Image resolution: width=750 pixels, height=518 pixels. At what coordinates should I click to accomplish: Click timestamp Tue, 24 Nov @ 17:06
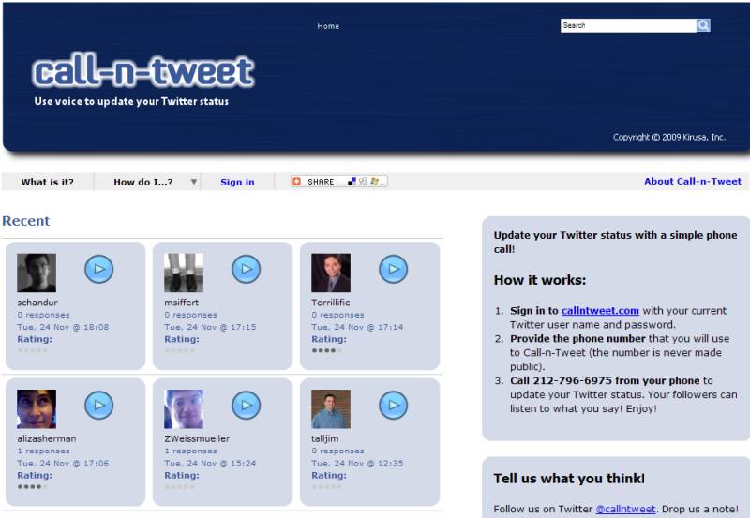coord(63,464)
